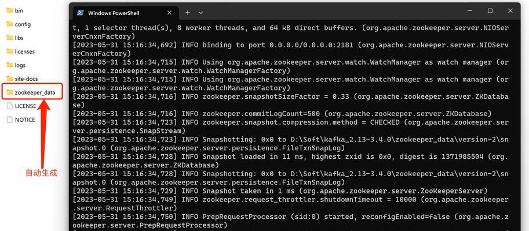Image resolution: width=529 pixels, height=231 pixels.
Task: Maximize the terminal window
Action: (490, 11)
